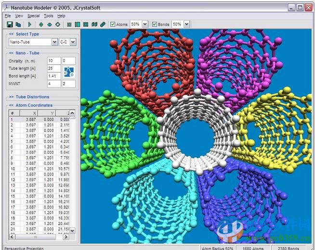Click the Save floppy disk icon
The width and height of the screenshot is (315, 250).
click(x=10, y=25)
